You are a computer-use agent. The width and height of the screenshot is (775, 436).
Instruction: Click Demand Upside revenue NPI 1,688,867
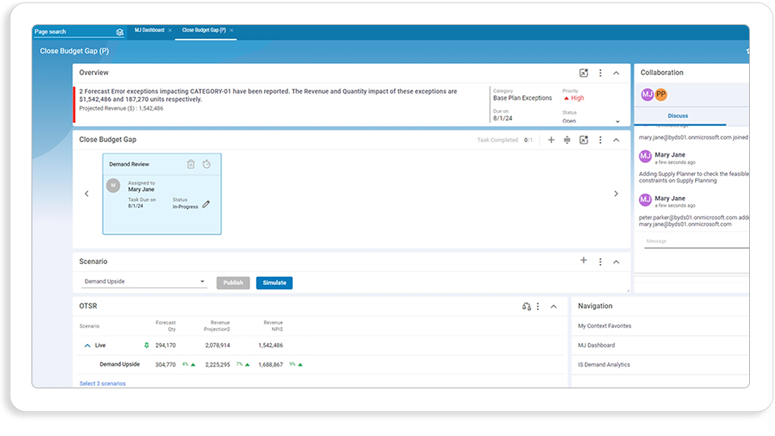[x=270, y=364]
